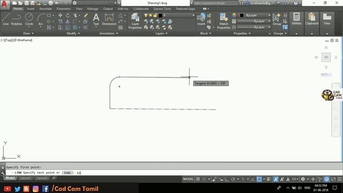Click the black layer color swatch
343x193 pixels.
pyautogui.click(x=160, y=16)
